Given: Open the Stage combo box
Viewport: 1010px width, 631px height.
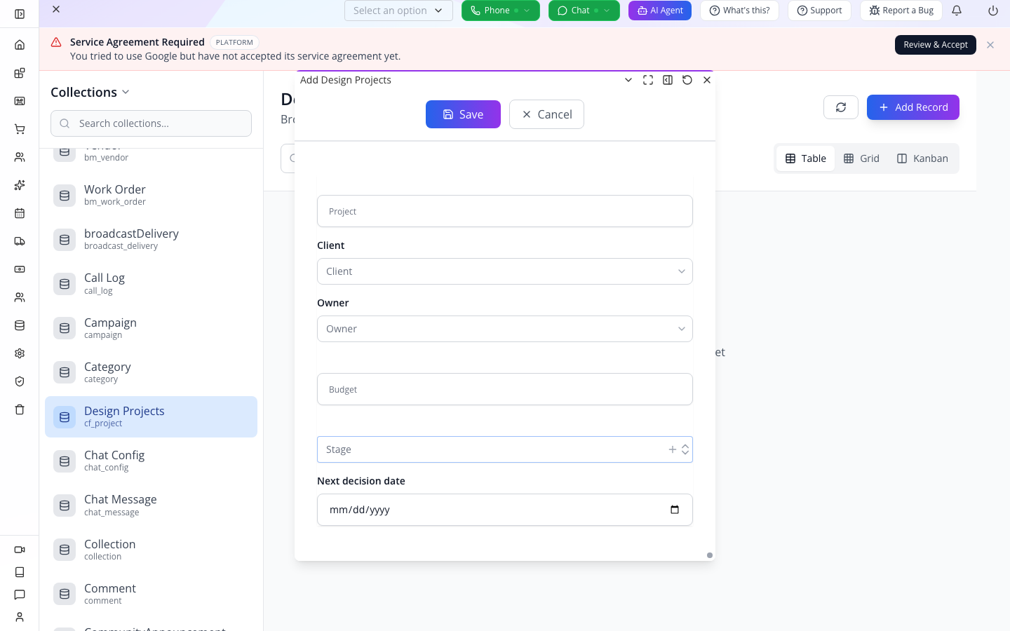Looking at the screenshot, I should point(505,449).
